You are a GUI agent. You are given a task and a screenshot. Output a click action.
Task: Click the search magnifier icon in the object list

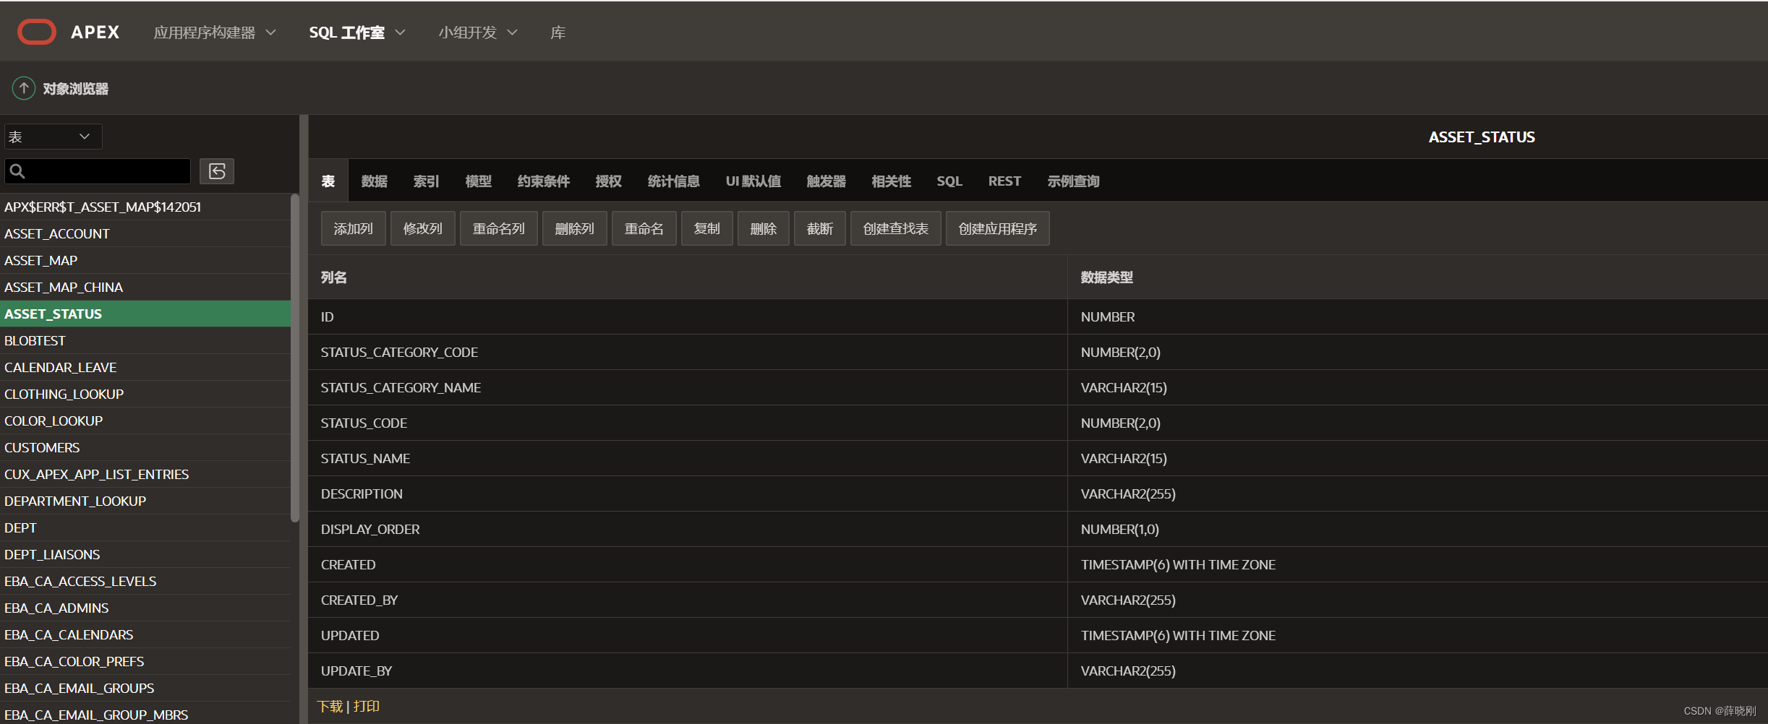[17, 171]
